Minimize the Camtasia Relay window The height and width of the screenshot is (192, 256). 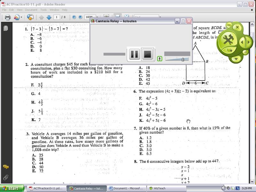click(x=177, y=21)
